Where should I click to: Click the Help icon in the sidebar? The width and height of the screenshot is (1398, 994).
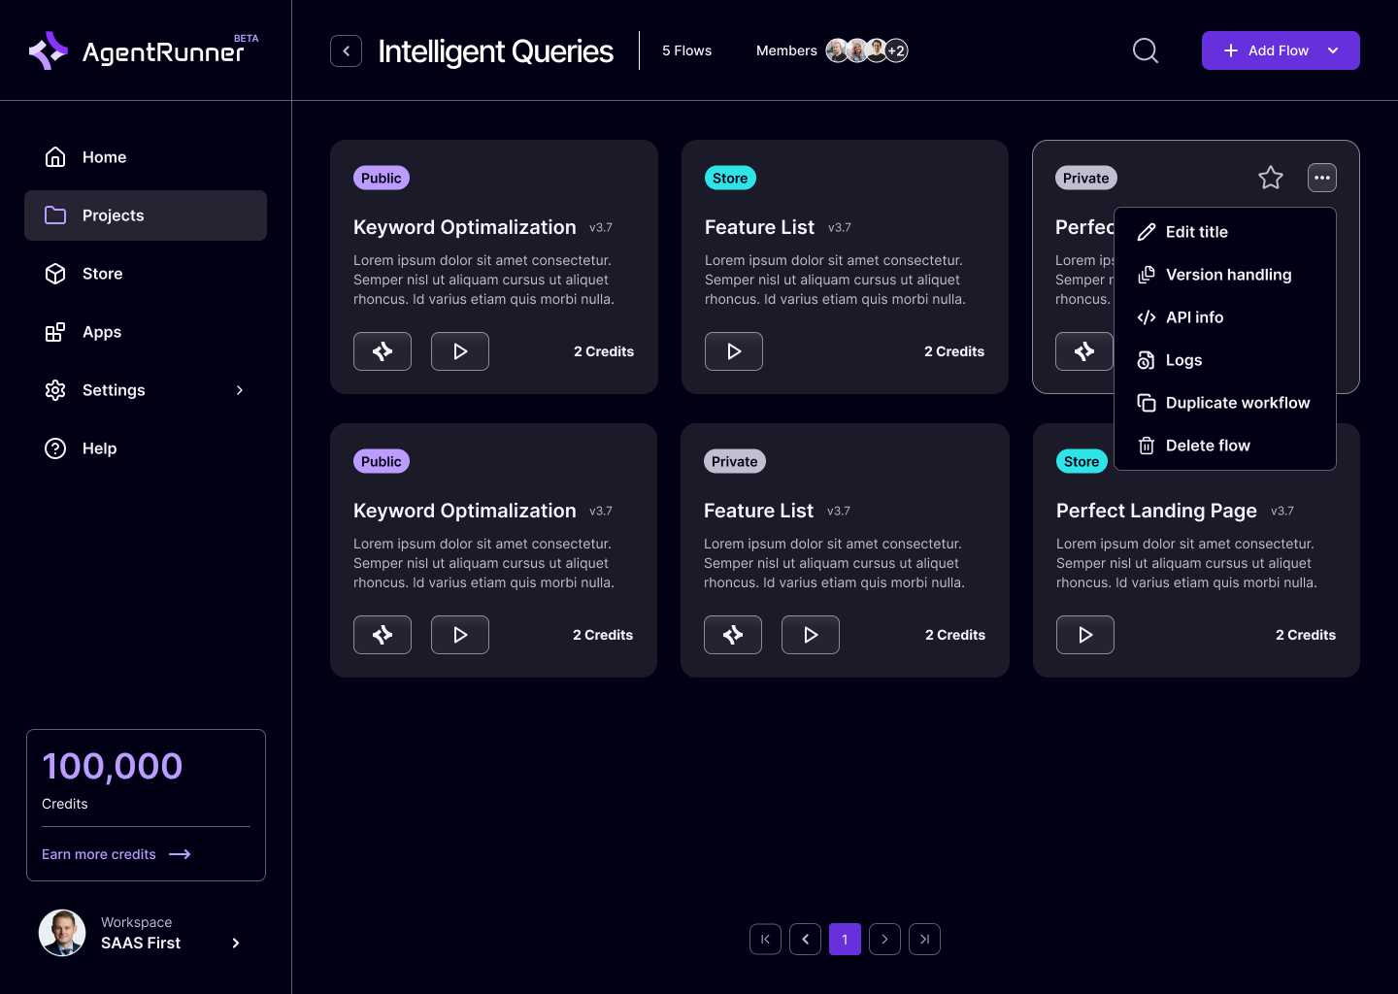[55, 448]
